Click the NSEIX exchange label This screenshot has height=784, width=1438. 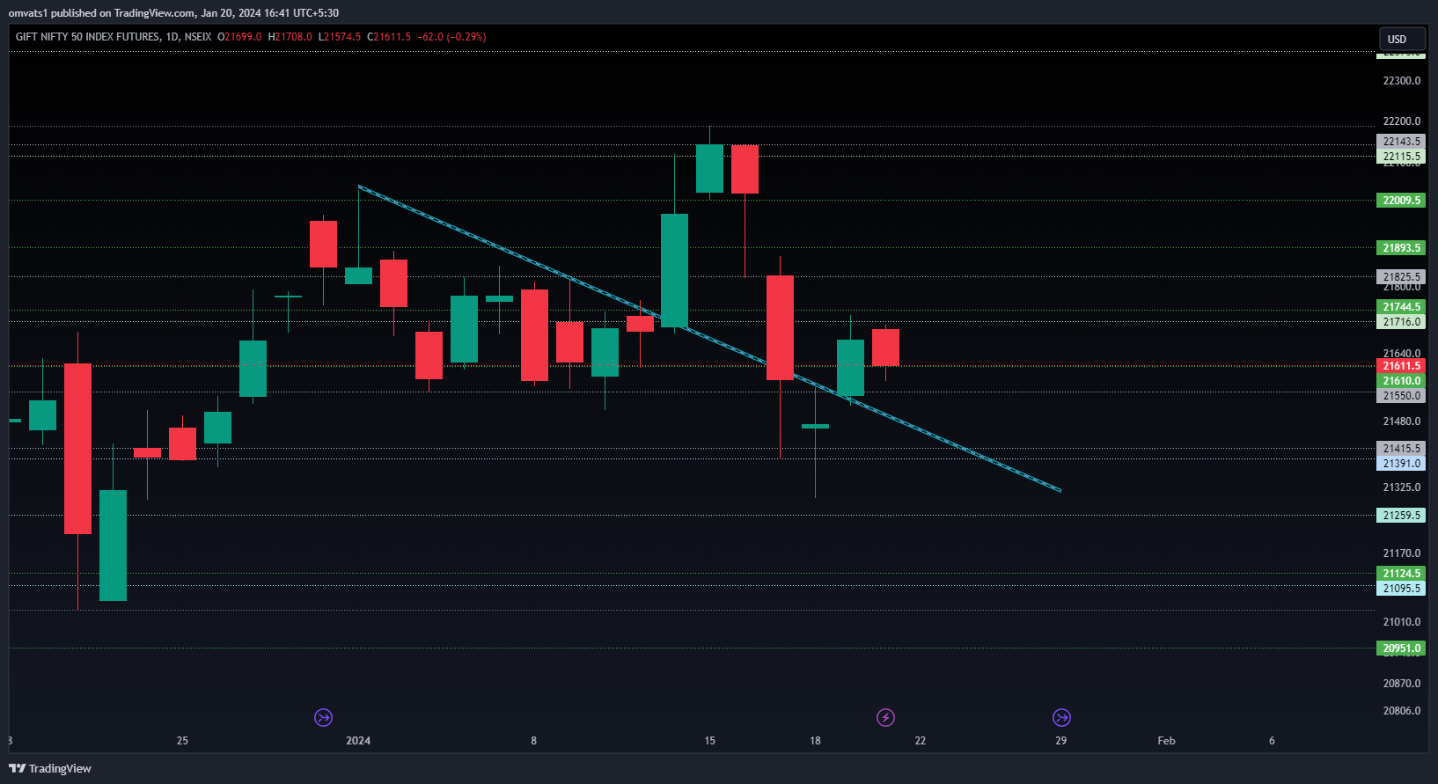pyautogui.click(x=198, y=37)
